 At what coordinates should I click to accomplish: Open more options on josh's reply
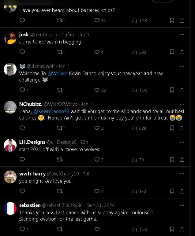tap(182, 35)
